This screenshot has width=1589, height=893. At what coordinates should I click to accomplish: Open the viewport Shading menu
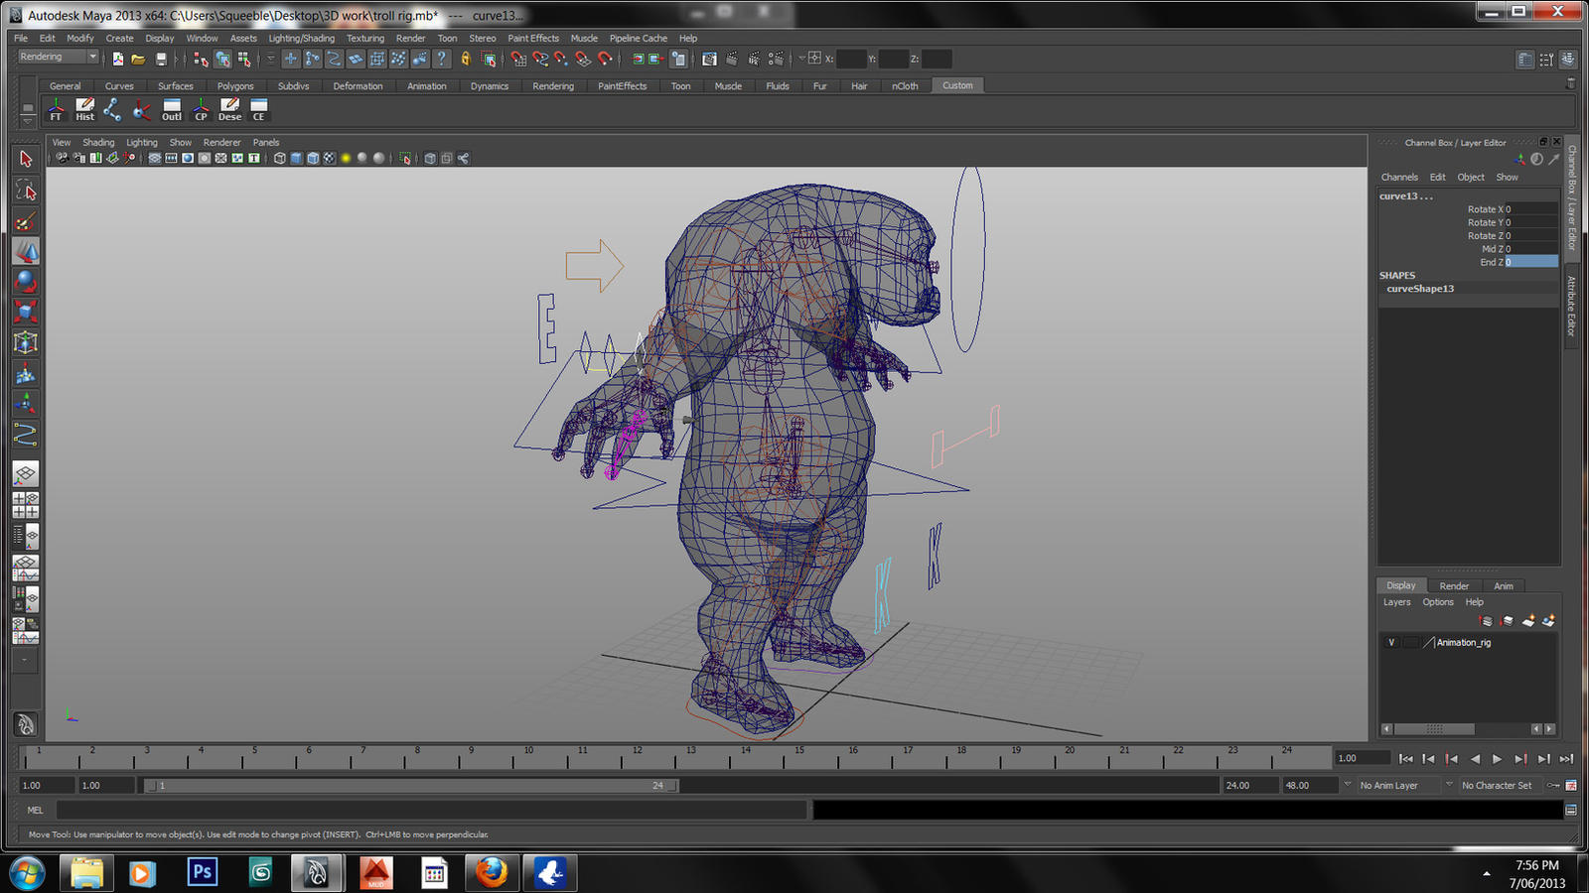pyautogui.click(x=98, y=143)
